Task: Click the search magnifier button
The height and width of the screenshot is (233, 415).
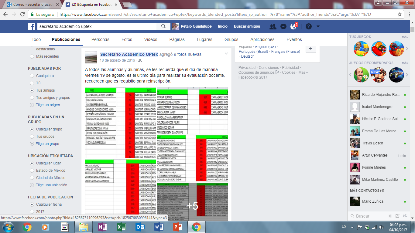Action: tap(163, 26)
